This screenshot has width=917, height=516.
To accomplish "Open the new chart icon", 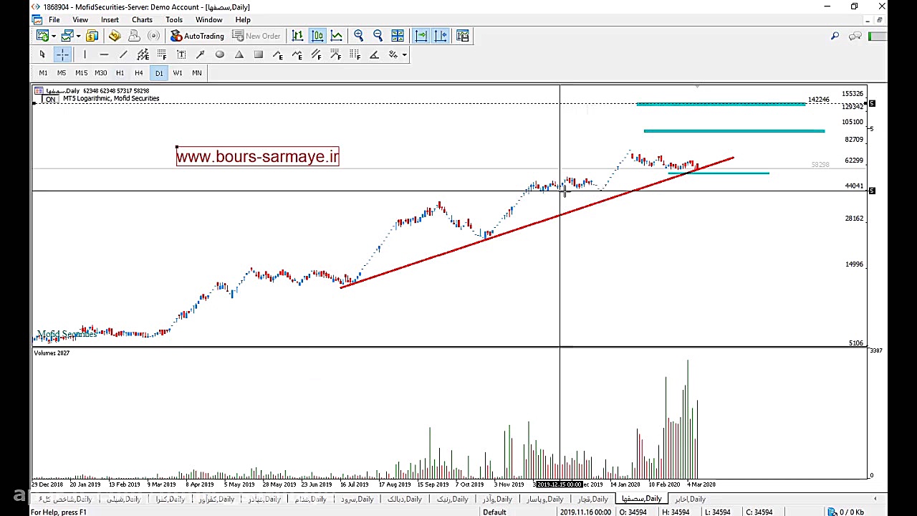I will point(42,36).
